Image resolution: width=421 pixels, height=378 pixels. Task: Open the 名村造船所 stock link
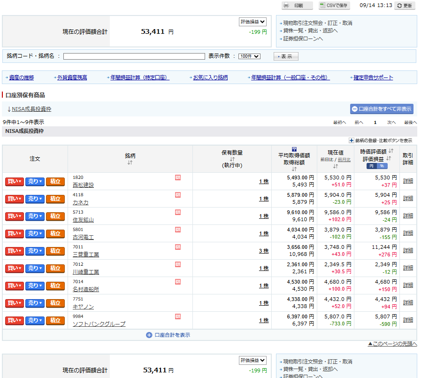[x=86, y=289]
